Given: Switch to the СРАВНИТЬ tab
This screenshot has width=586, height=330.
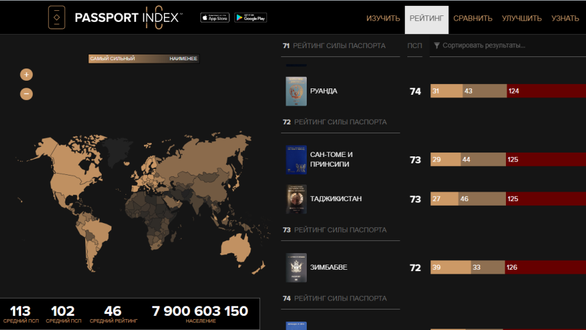Looking at the screenshot, I should coord(473,18).
